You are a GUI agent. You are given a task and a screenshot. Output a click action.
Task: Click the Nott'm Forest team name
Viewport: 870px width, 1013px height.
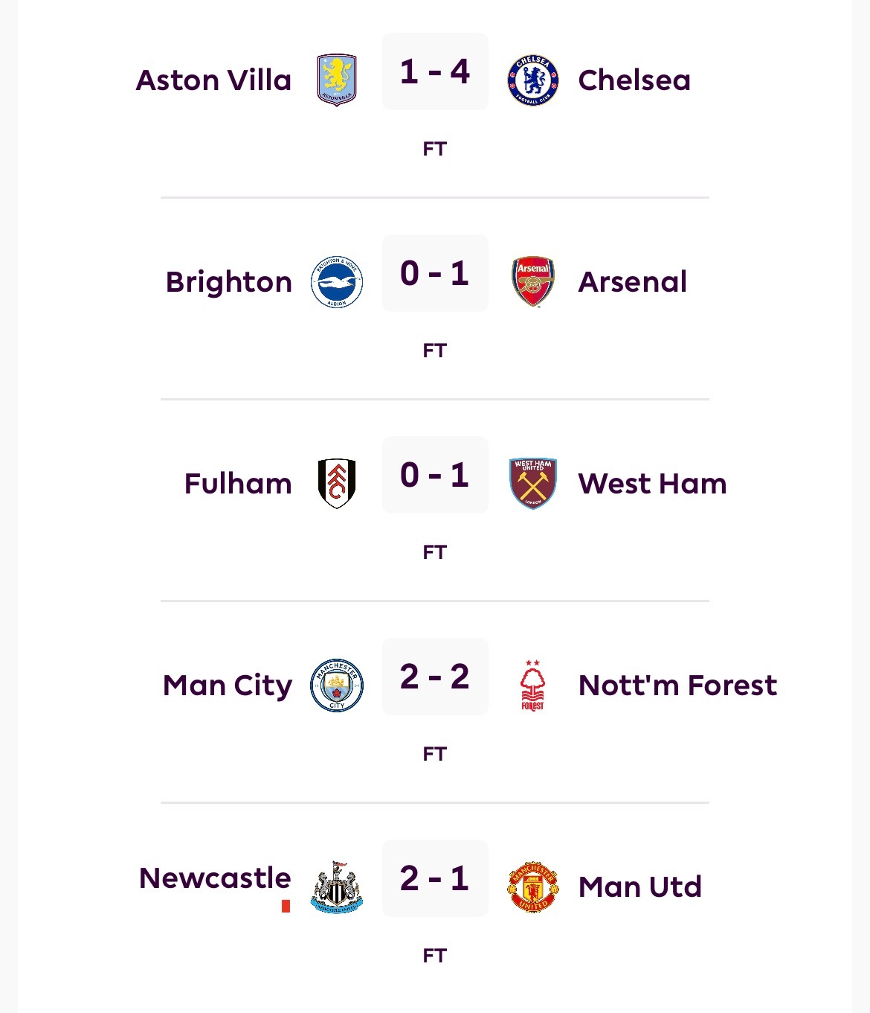(677, 686)
